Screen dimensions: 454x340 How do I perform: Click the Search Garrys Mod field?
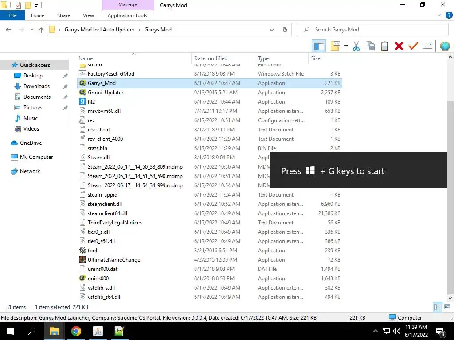(x=372, y=30)
